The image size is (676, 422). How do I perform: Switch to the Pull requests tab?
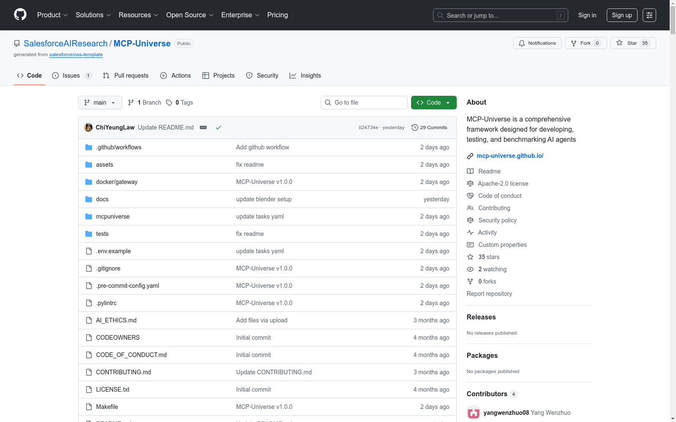pyautogui.click(x=126, y=76)
